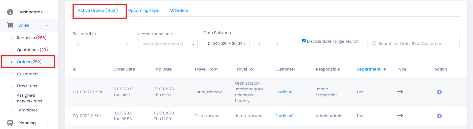Viewport: 473px width, 129px height.
Task: Open the Responsible dropdown set to All
Action: point(102,44)
